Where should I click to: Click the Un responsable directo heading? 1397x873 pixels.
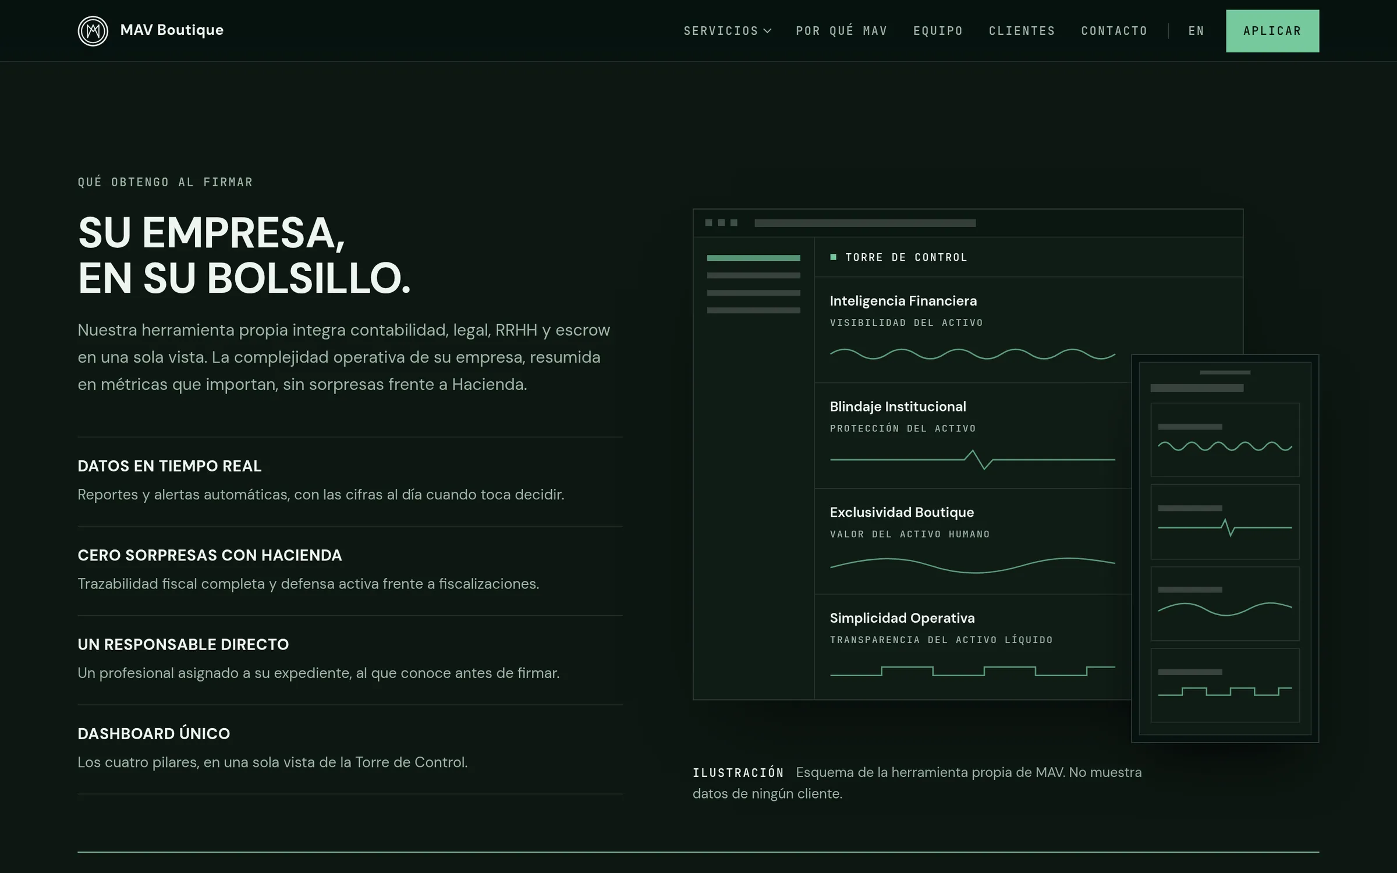click(x=183, y=644)
